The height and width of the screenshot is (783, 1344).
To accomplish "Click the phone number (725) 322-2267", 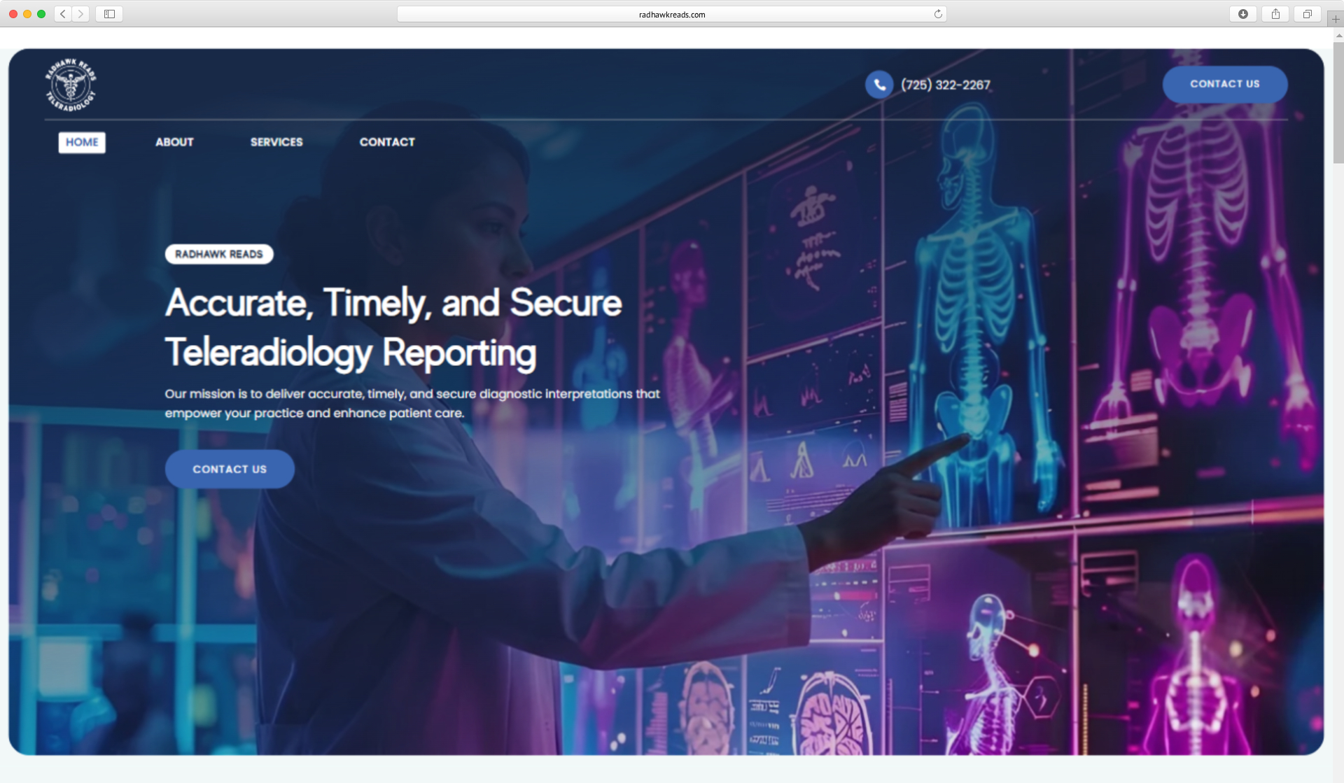I will (945, 85).
